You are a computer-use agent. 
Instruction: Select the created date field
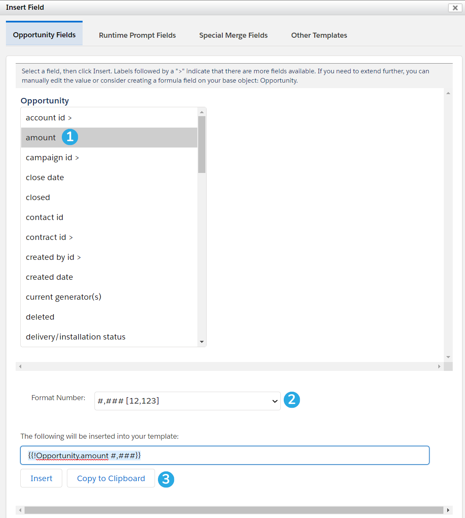point(109,277)
